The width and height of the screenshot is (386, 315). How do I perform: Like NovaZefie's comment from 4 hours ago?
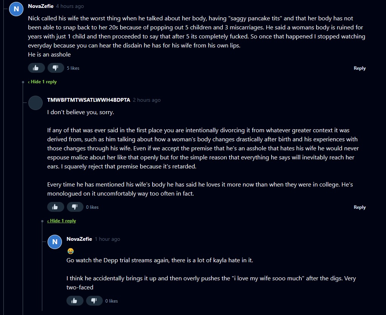(36, 68)
